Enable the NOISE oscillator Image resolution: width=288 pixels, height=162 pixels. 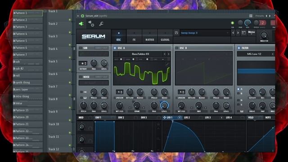click(x=81, y=77)
